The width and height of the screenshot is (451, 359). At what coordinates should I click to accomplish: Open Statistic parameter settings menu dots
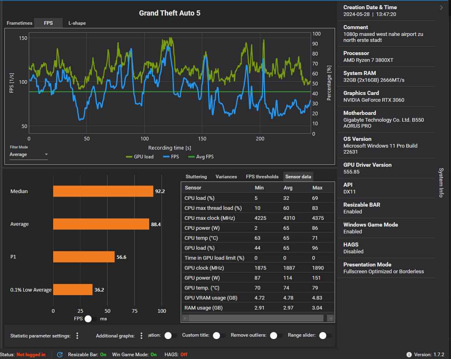pyautogui.click(x=77, y=335)
